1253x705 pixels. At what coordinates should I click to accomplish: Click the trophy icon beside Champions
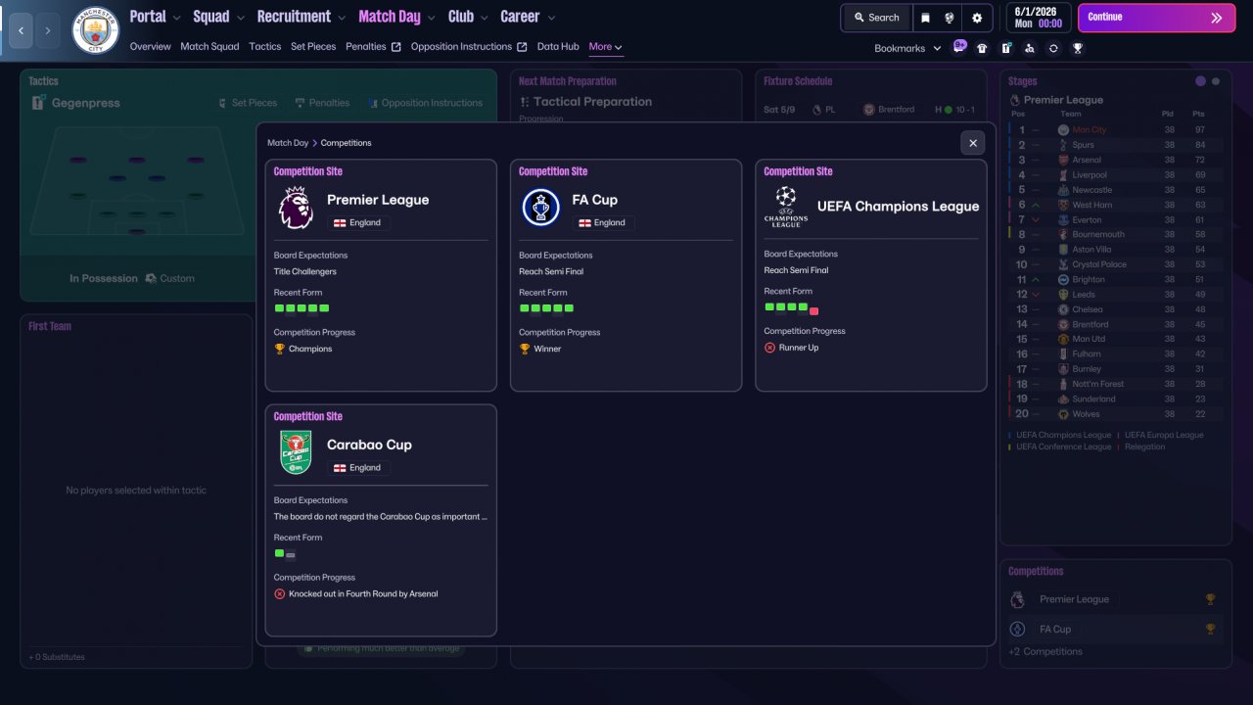280,349
